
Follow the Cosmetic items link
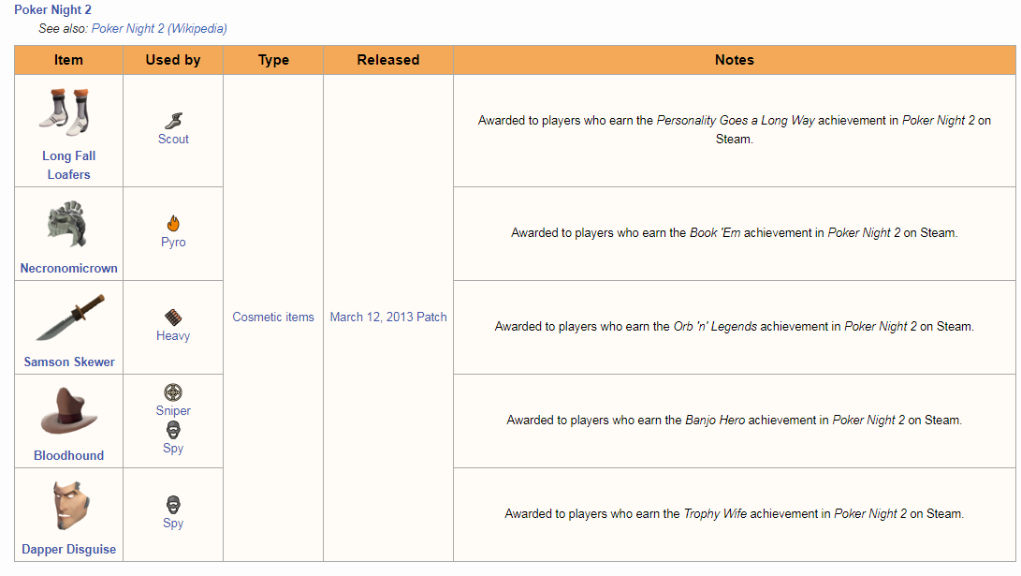pos(273,317)
